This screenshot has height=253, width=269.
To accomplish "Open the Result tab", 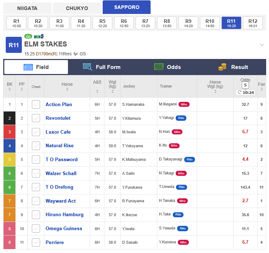I will pyautogui.click(x=233, y=67).
